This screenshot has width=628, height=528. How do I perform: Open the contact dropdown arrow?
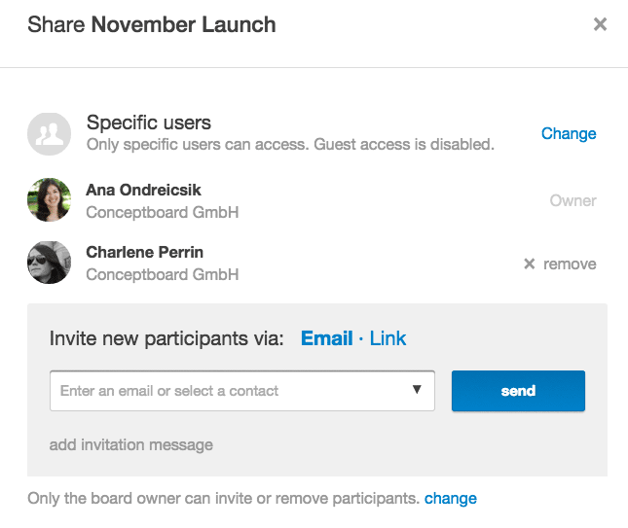coord(417,390)
